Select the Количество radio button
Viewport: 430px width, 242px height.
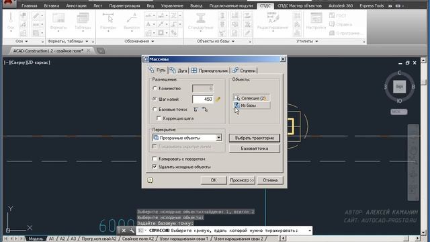point(155,88)
